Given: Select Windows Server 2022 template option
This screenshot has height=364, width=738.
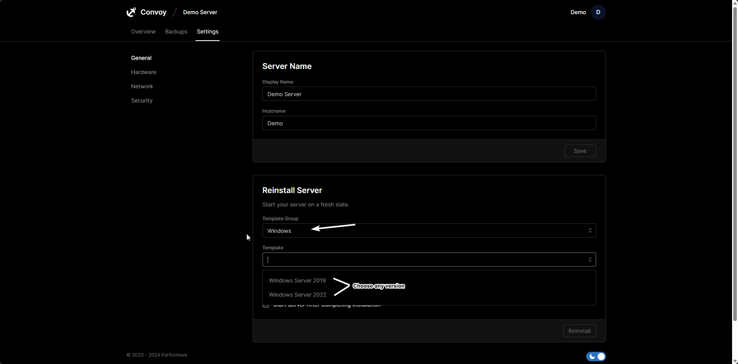Looking at the screenshot, I should [x=298, y=295].
